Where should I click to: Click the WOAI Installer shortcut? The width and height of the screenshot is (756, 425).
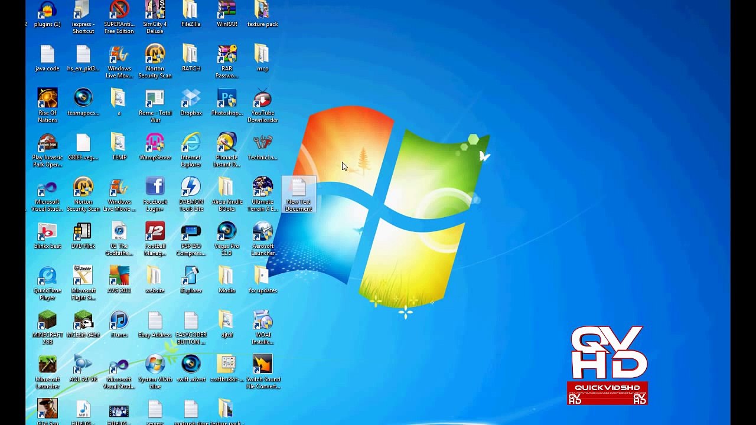click(x=263, y=328)
